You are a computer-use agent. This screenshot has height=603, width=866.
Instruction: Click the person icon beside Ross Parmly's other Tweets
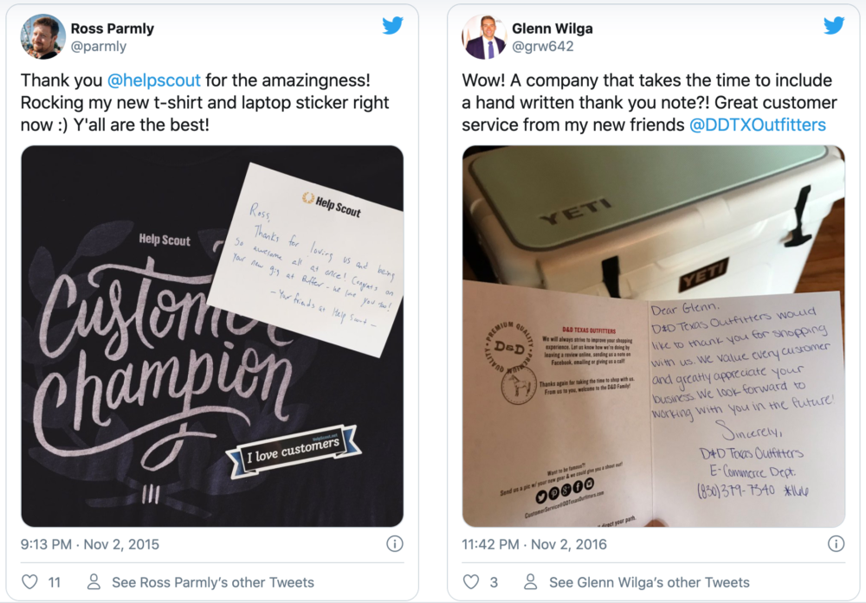tap(94, 581)
